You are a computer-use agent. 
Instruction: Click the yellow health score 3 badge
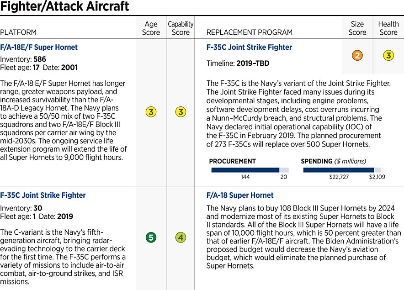[388, 56]
